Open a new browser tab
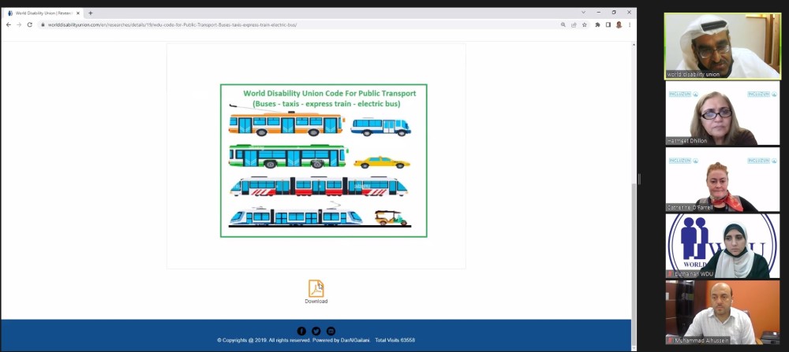 pos(91,13)
